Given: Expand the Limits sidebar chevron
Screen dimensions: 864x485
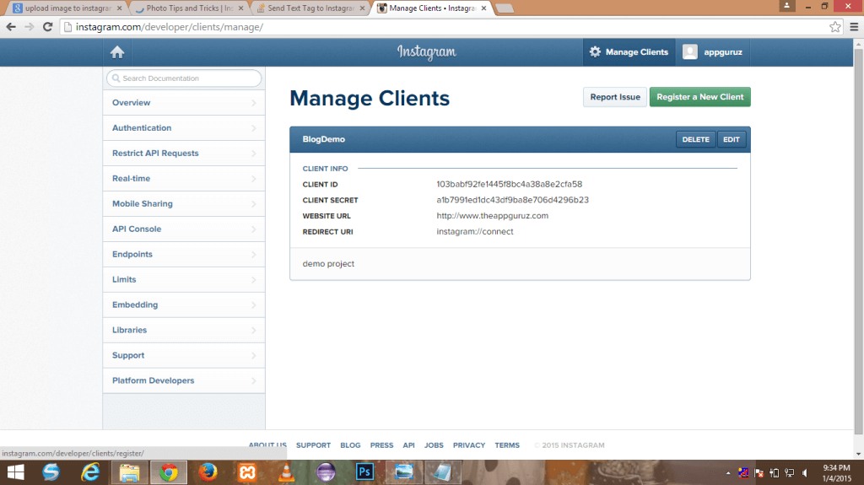Looking at the screenshot, I should pyautogui.click(x=253, y=280).
